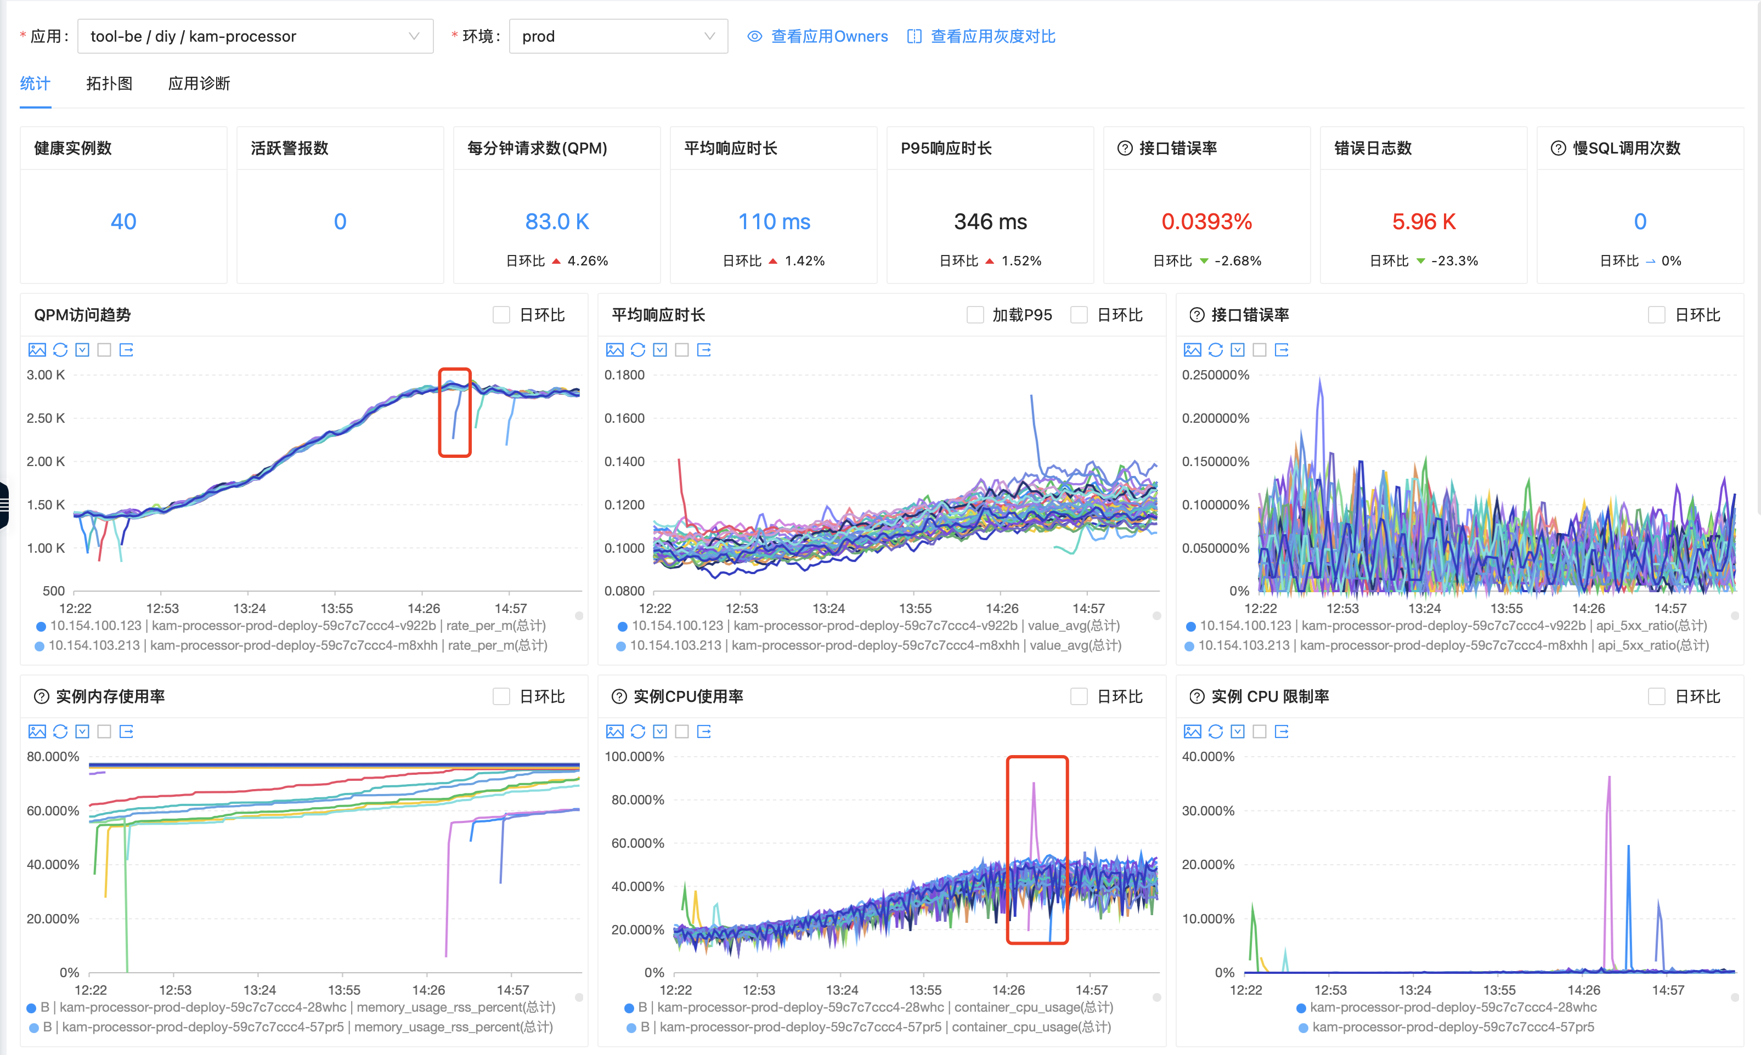Save the QPM访问趋势 chart as image
Image resolution: width=1761 pixels, height=1055 pixels.
(37, 350)
